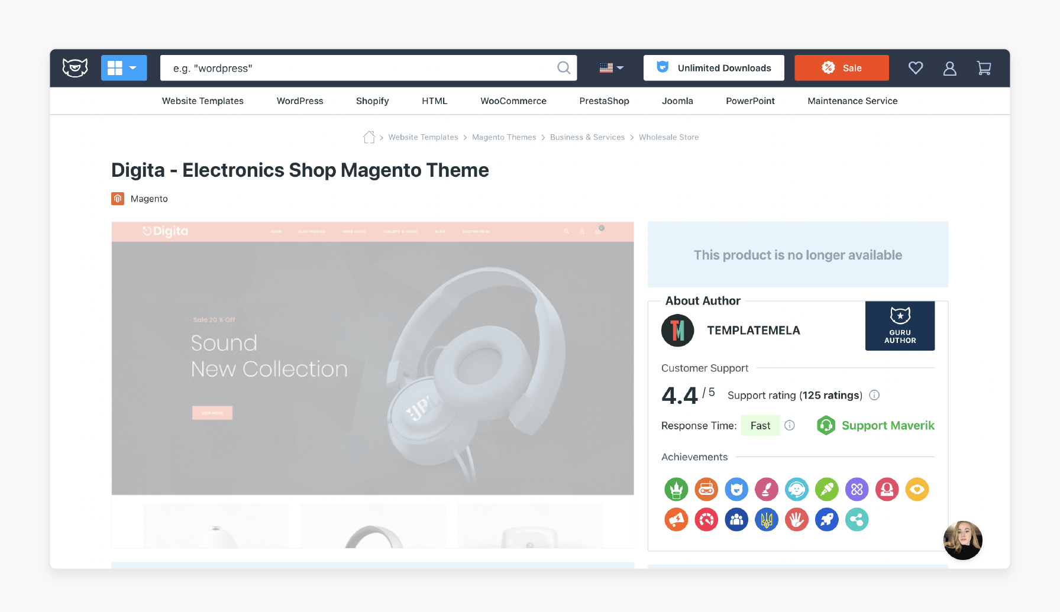Click the TemplateMela round avatar
The height and width of the screenshot is (612, 1060).
point(678,331)
